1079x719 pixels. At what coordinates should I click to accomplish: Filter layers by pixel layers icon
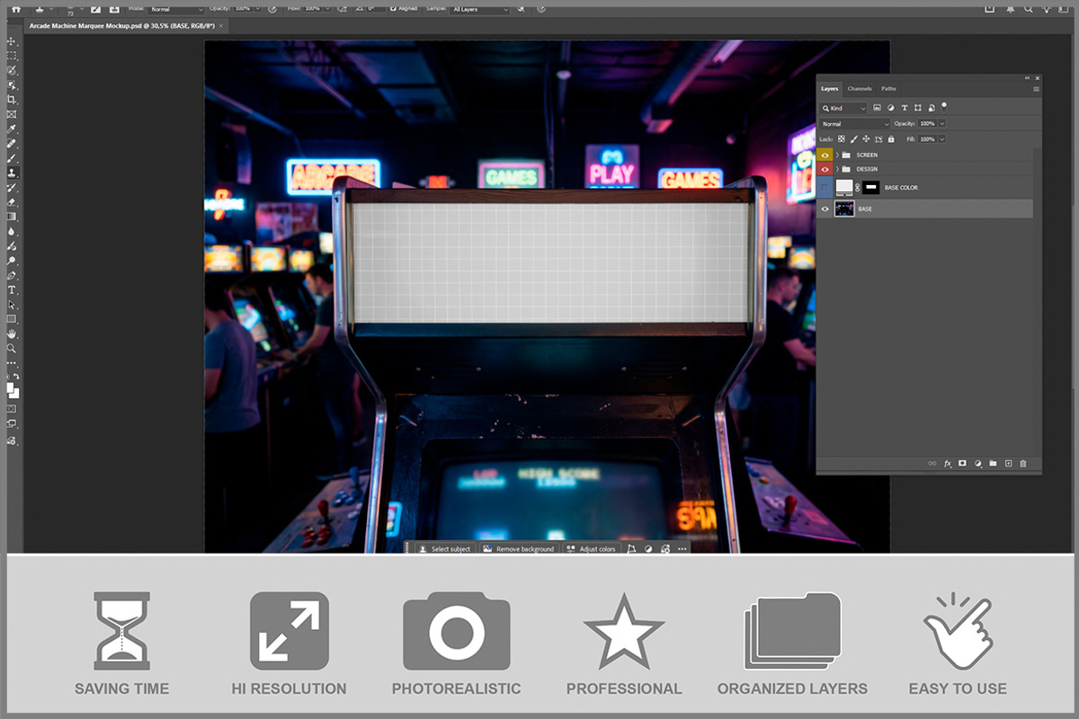click(877, 108)
